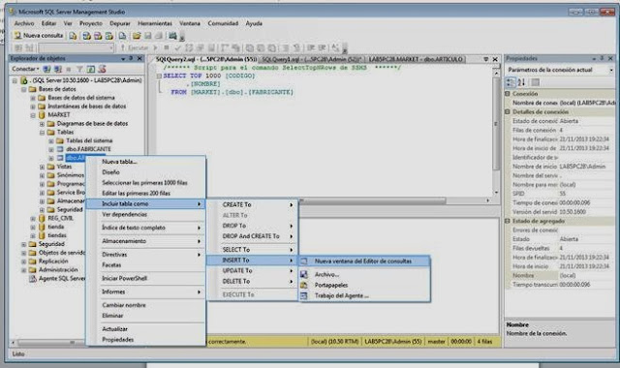The width and height of the screenshot is (620, 368).
Task: Switch to the dbo.ARTICULO table tab
Action: tap(416, 59)
